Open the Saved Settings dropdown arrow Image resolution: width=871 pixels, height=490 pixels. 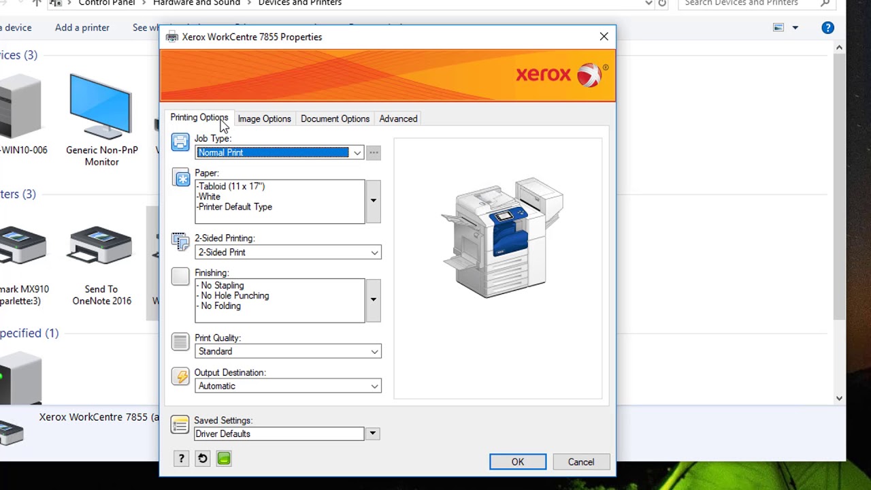[x=372, y=434]
